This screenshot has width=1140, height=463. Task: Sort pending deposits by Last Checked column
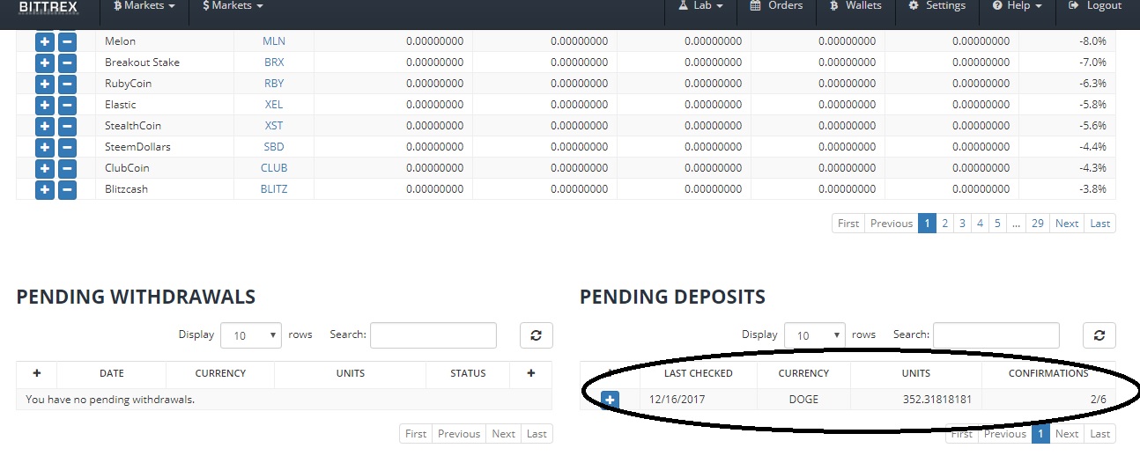pos(699,373)
